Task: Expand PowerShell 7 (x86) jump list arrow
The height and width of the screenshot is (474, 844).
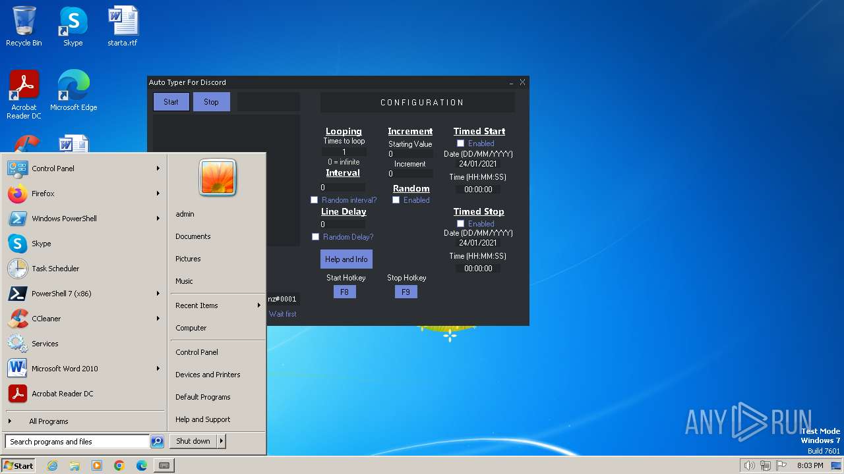Action: pos(158,294)
